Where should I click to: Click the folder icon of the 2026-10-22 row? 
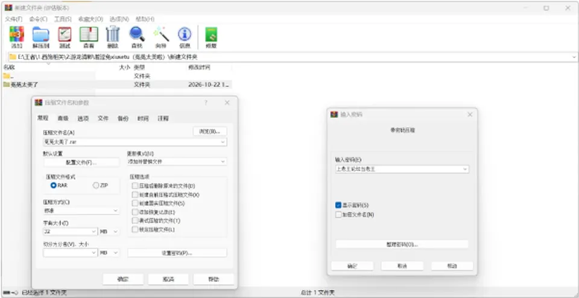point(7,84)
